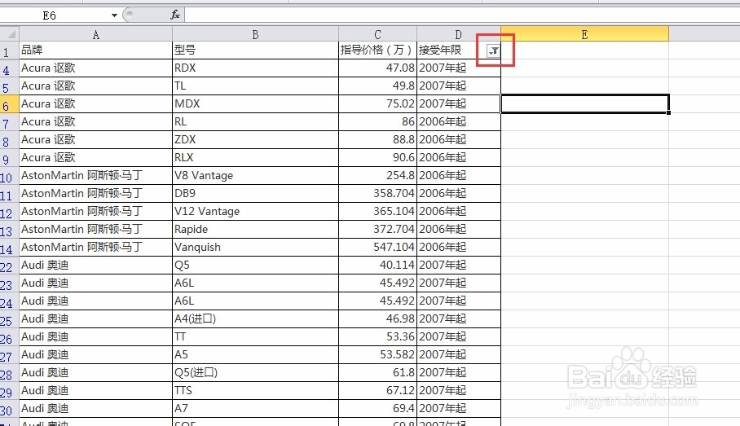Select the active empty cell E6

tap(584, 103)
